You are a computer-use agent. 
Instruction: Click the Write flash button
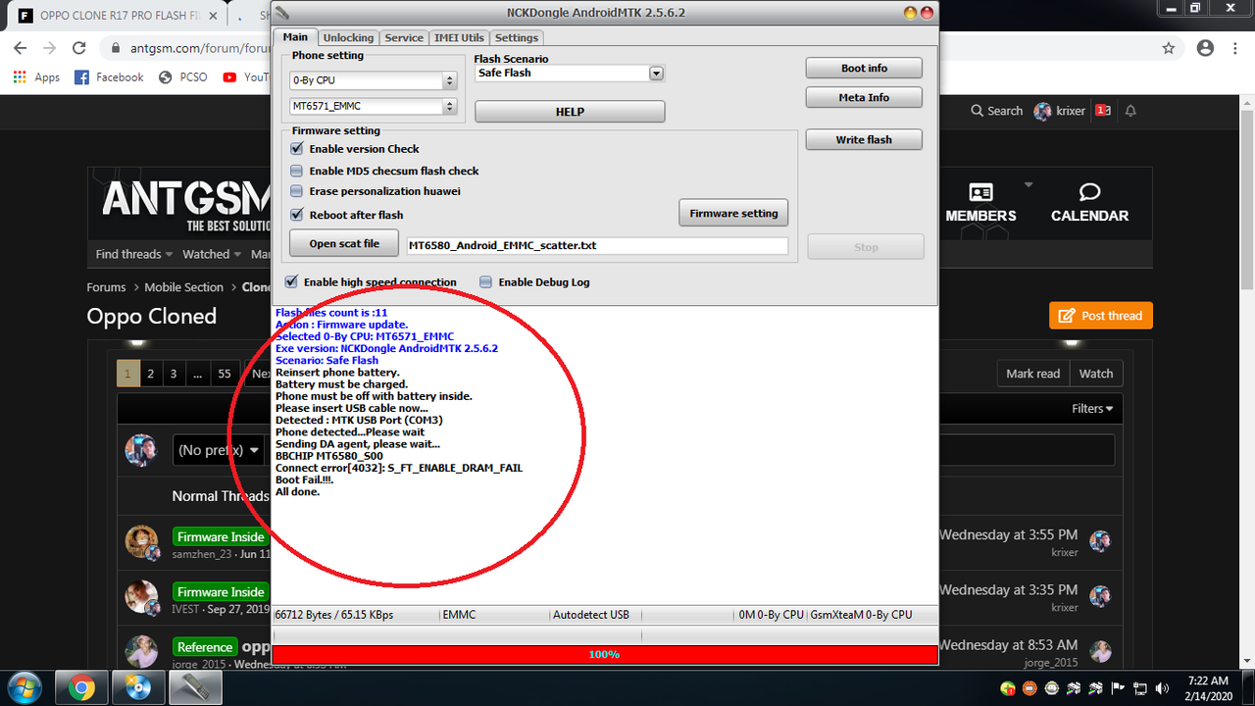864,140
